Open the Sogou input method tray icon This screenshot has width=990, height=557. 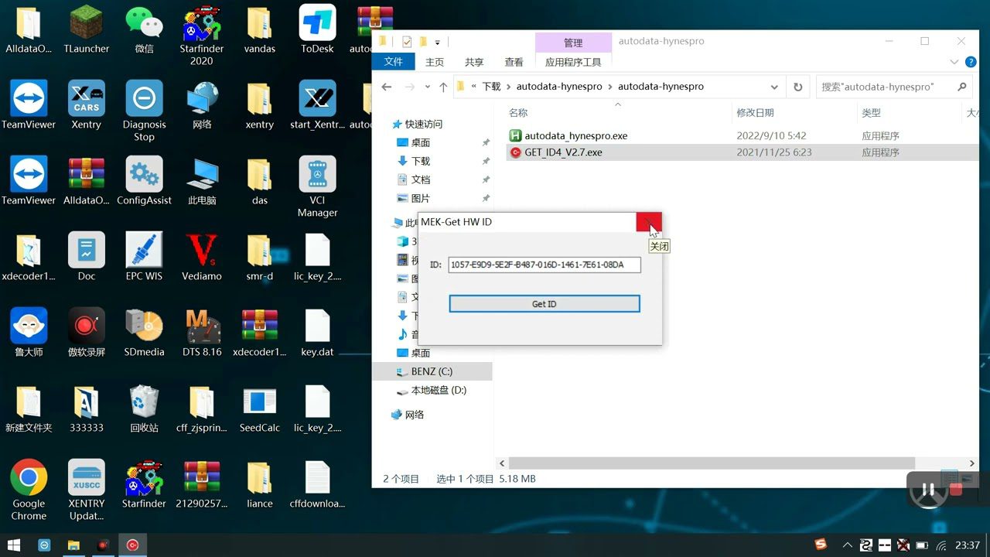821,545
